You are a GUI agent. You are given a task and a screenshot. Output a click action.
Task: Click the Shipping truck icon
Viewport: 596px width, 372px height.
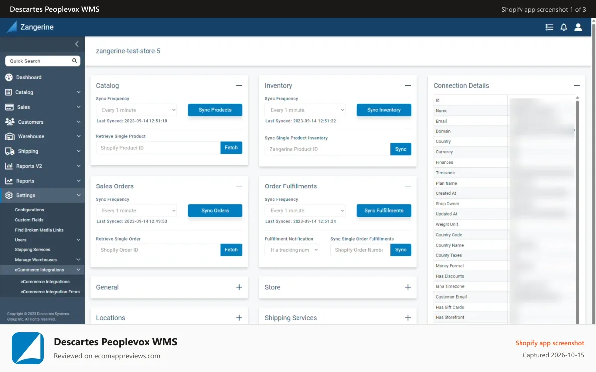click(9, 151)
